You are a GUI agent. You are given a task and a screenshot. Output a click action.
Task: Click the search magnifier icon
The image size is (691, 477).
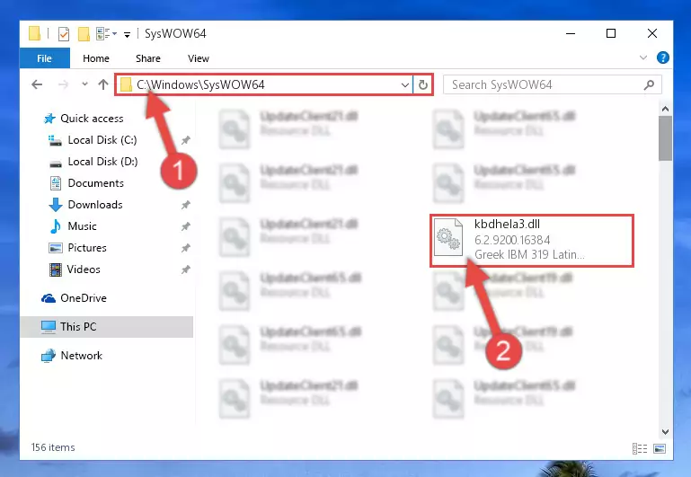[x=649, y=84]
